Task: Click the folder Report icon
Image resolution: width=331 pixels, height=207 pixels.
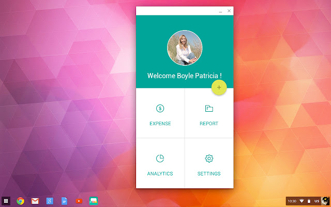Action: [209, 109]
